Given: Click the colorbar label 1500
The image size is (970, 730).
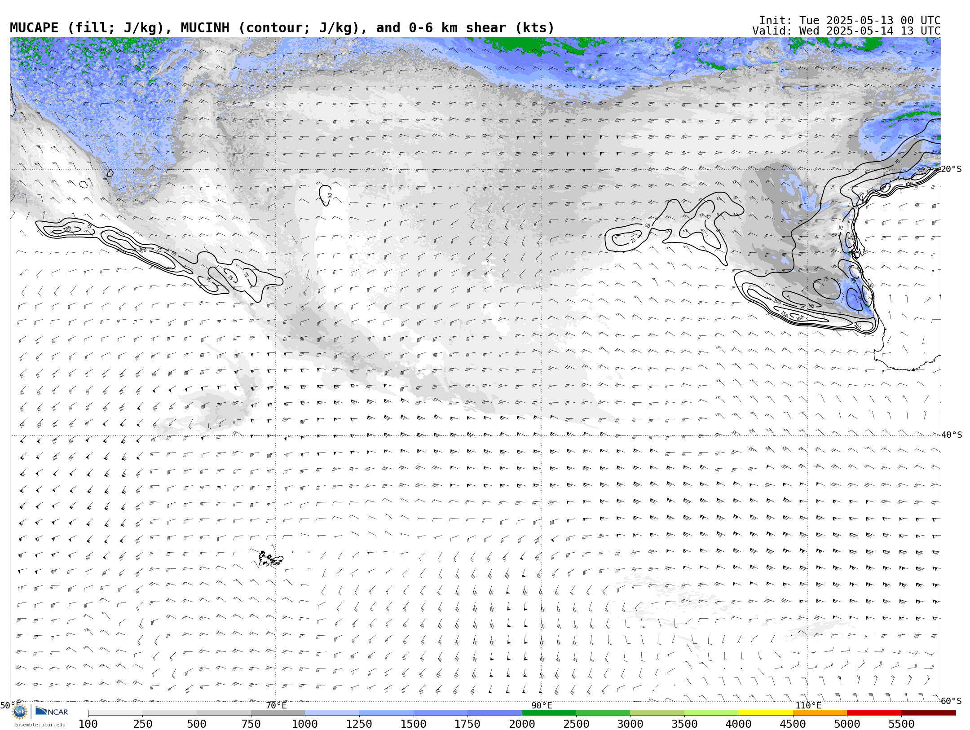Looking at the screenshot, I should tap(414, 724).
